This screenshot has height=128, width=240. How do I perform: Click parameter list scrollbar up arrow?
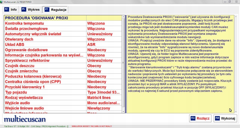point(123,17)
